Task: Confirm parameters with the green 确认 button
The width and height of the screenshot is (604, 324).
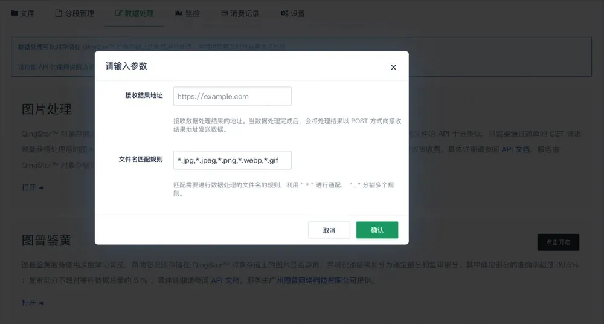Action: pyautogui.click(x=377, y=230)
